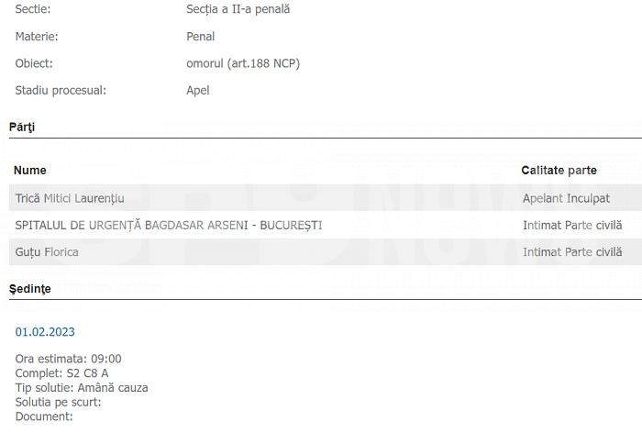Click Intimat Parte civilă for Guțu Florica
This screenshot has height=433, width=642.
pyautogui.click(x=572, y=251)
